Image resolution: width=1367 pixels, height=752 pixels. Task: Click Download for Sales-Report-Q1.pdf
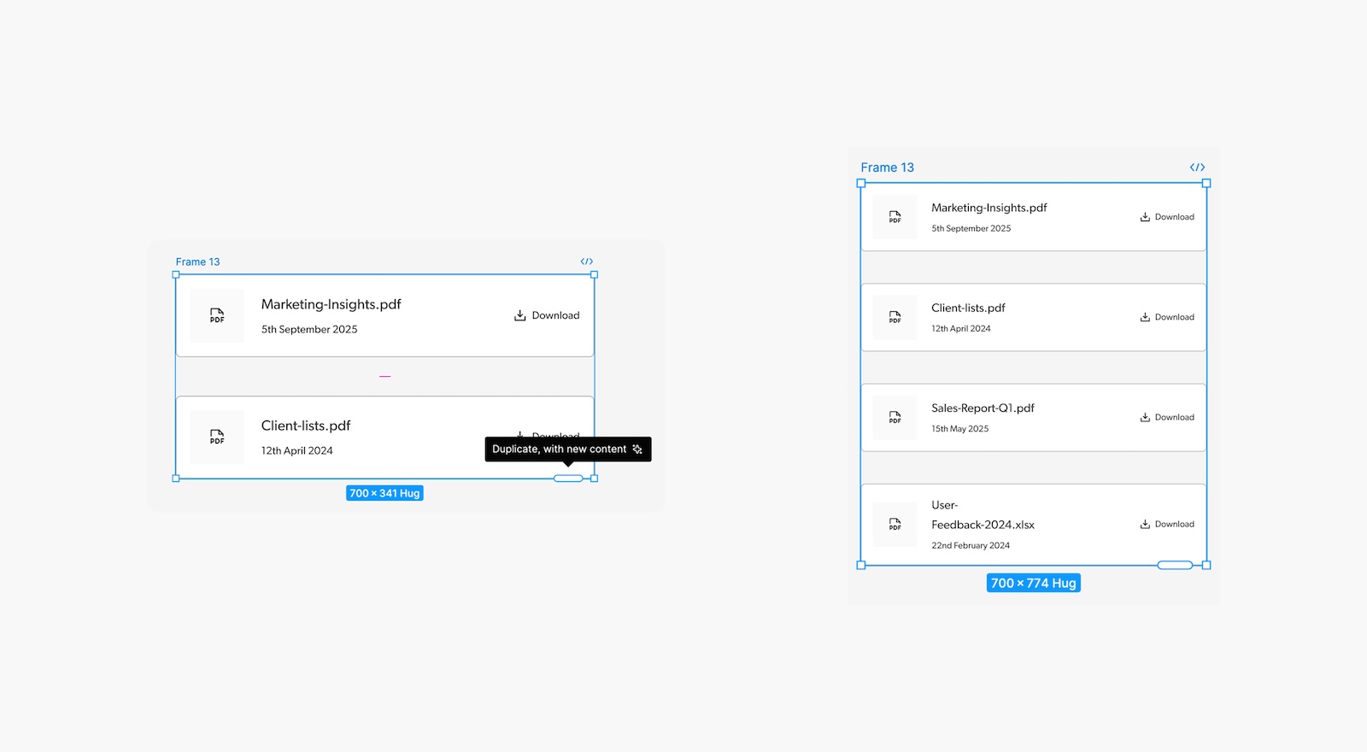pos(1167,417)
